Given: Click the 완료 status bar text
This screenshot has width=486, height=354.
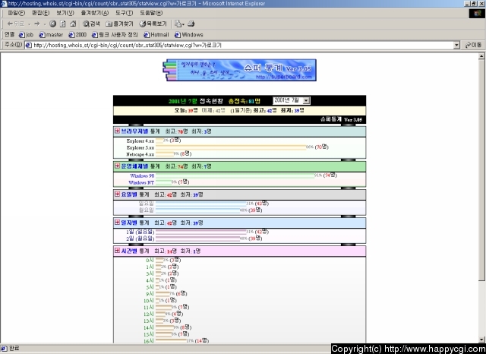Looking at the screenshot, I should pyautogui.click(x=14, y=349).
